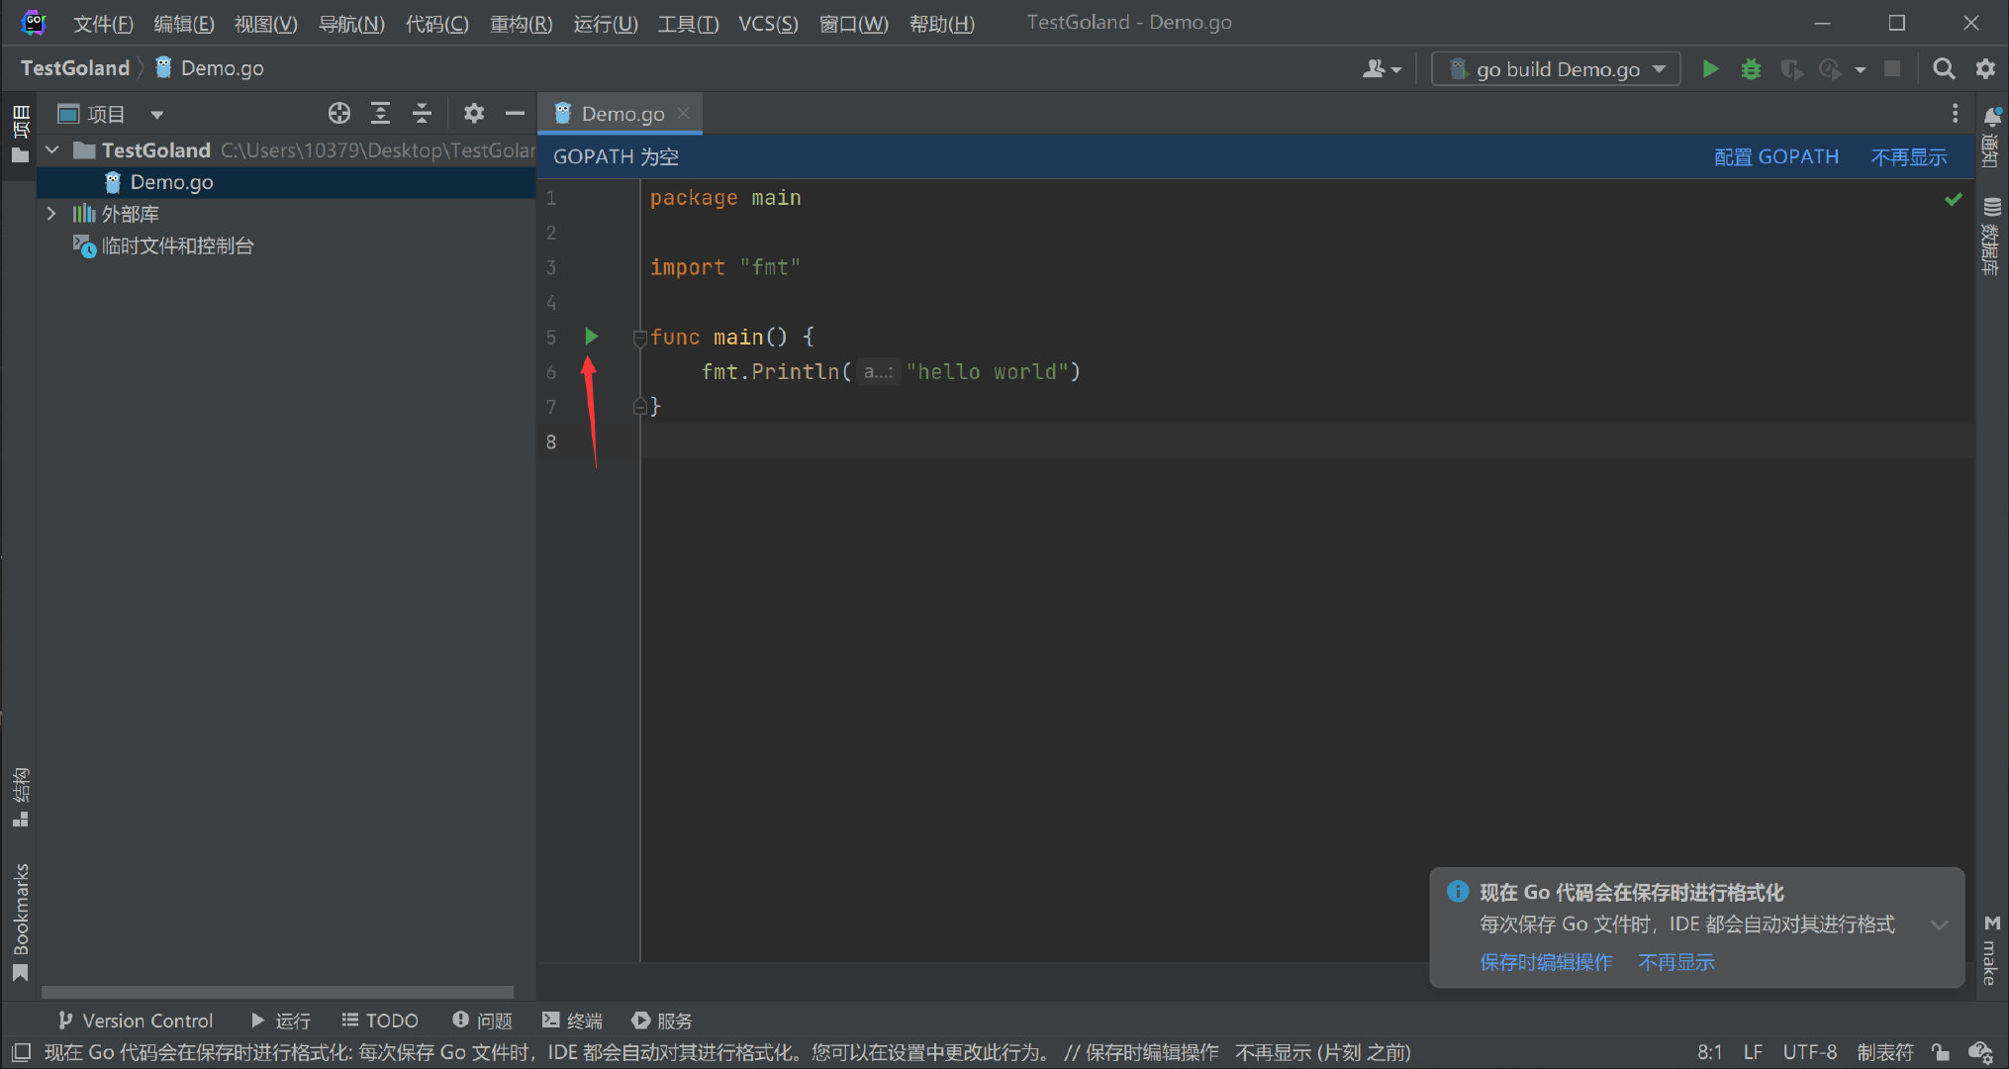Open profiler run icon in toolbar
The image size is (2009, 1069).
point(1831,68)
